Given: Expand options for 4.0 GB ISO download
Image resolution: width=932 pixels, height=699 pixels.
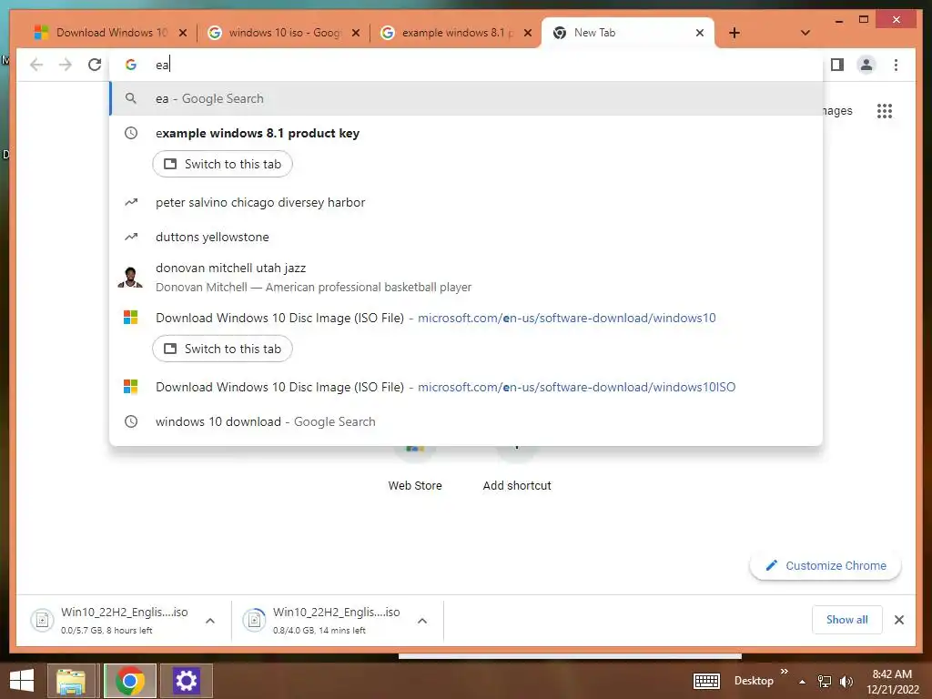Looking at the screenshot, I should (x=422, y=621).
